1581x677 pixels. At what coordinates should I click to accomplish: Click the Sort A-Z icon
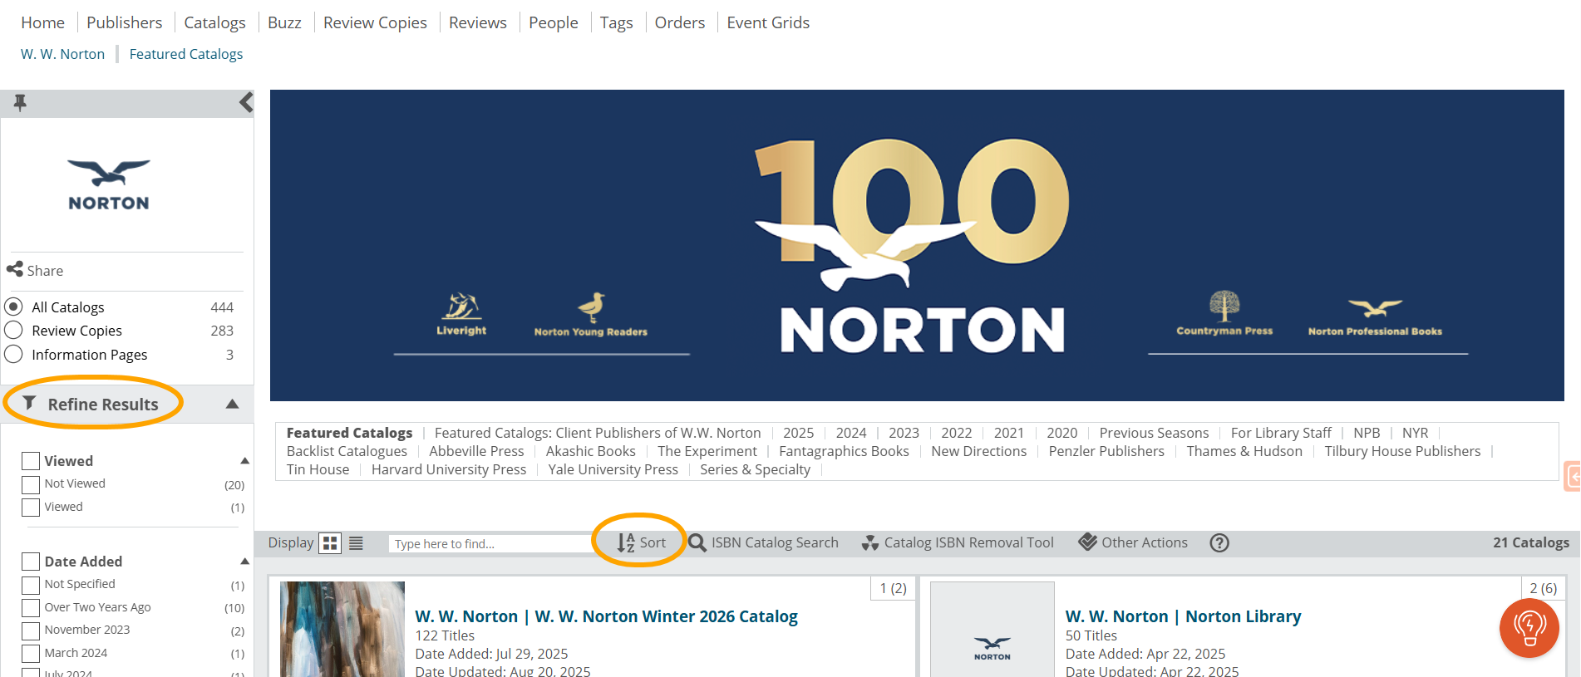point(626,543)
